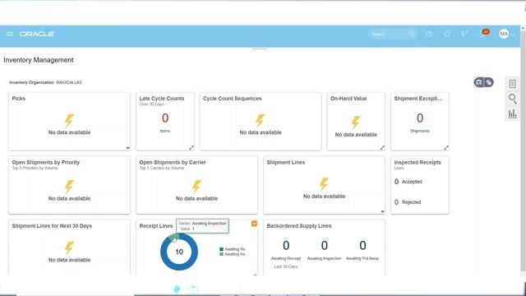This screenshot has height=296, width=526.
Task: Open the orange Receipt Lines options dropdown
Action: (x=254, y=224)
